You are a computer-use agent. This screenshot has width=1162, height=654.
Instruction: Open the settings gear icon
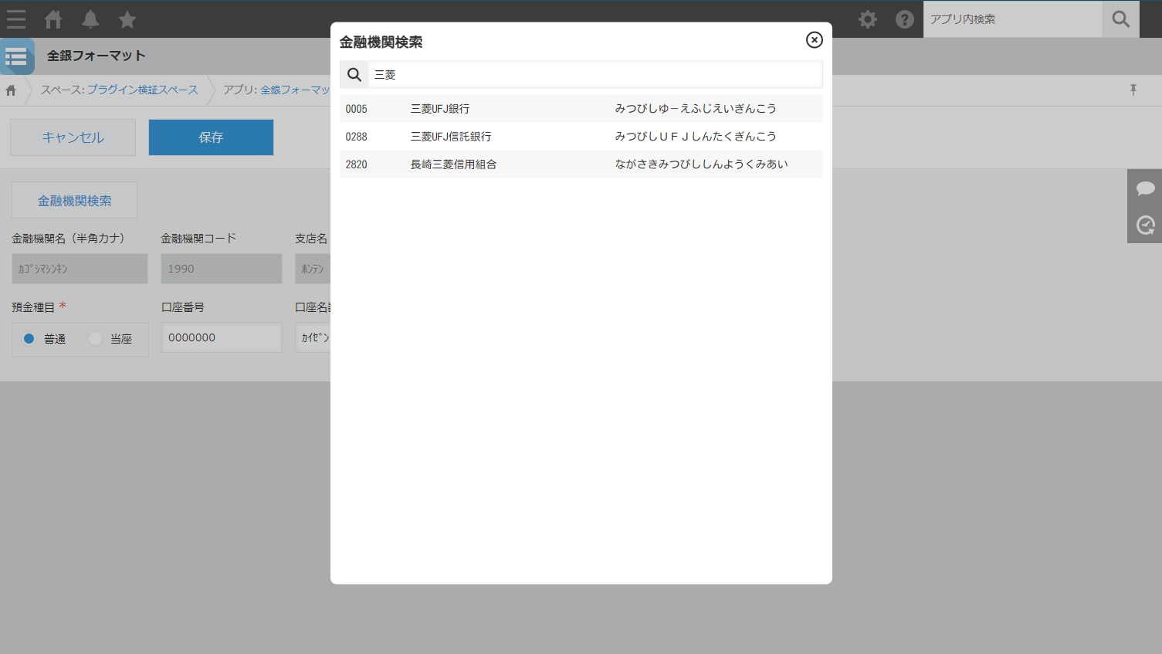(868, 19)
